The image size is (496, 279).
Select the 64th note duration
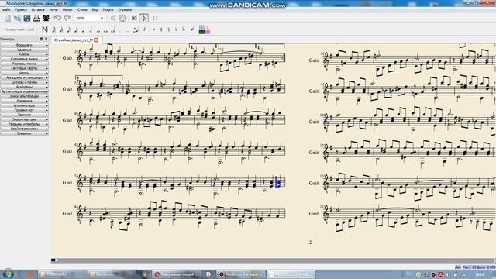click(x=53, y=29)
